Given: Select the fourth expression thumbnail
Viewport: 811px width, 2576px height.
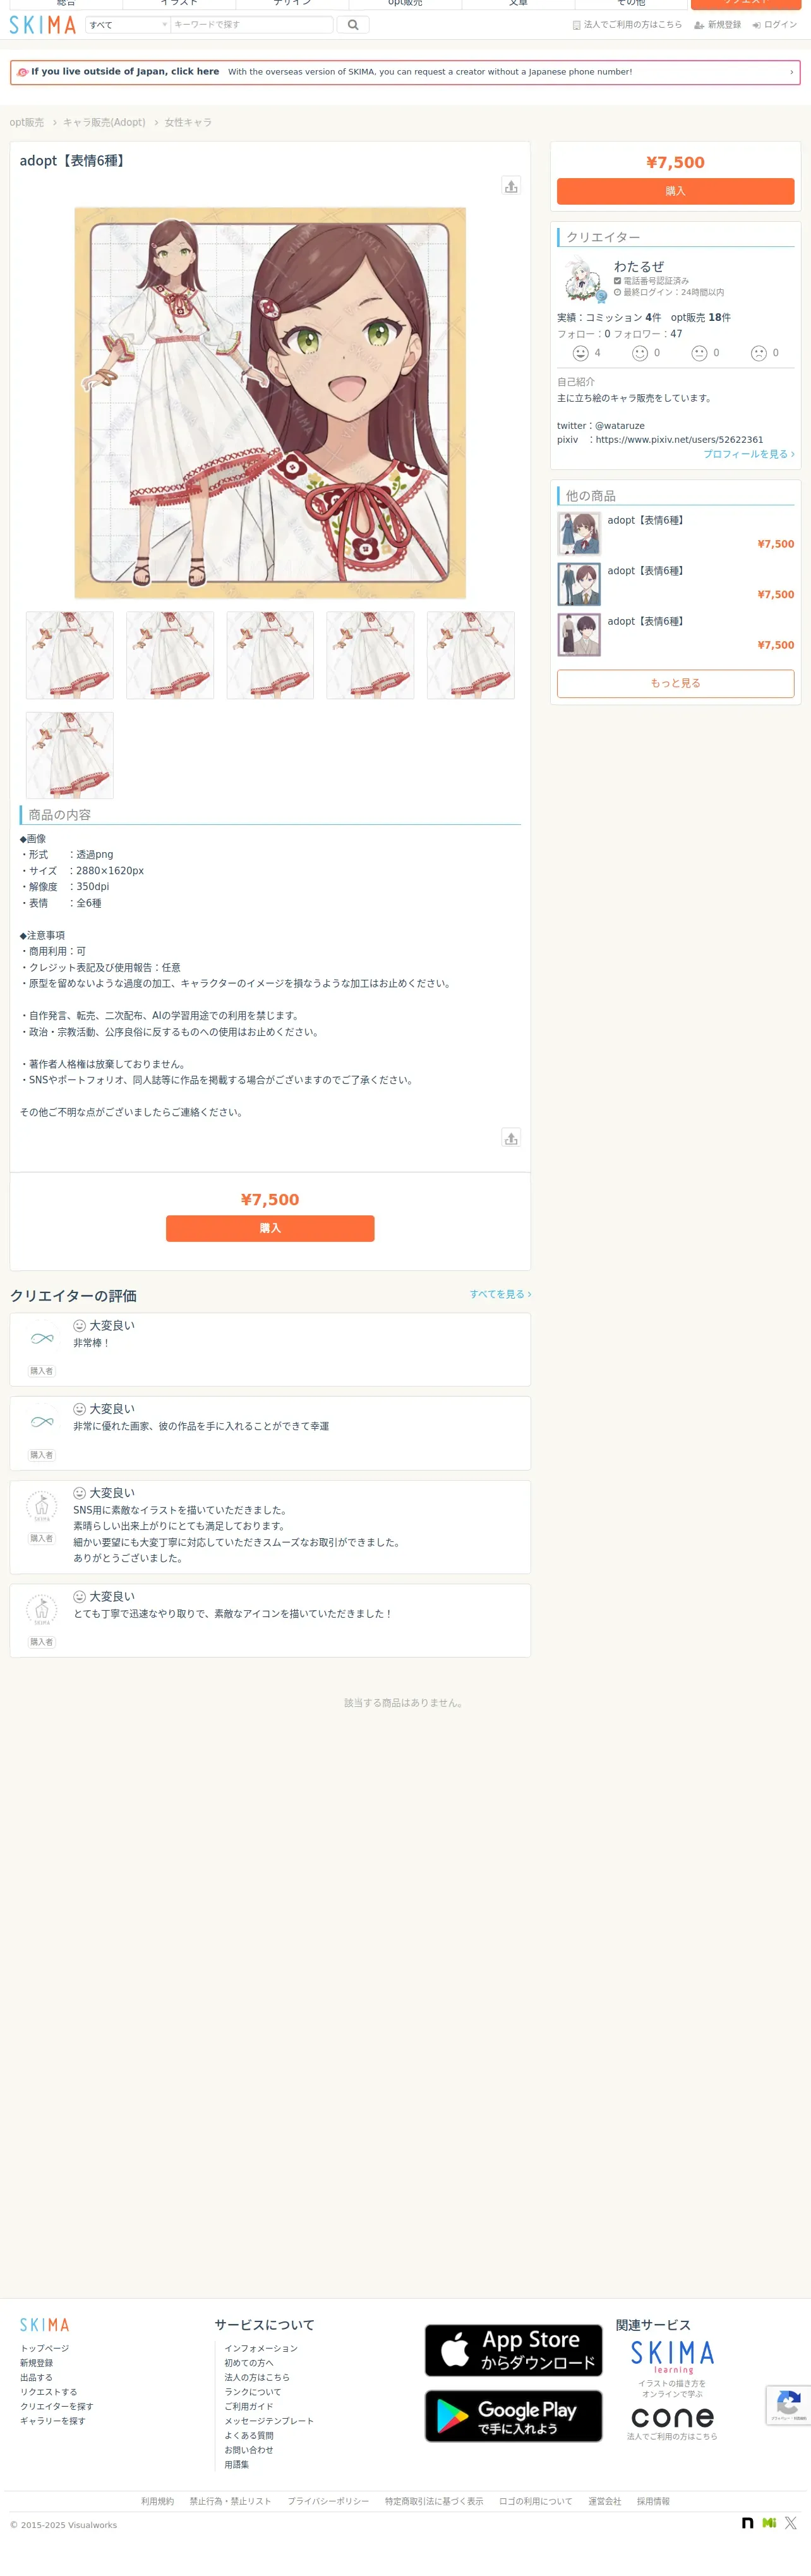Looking at the screenshot, I should [x=370, y=655].
